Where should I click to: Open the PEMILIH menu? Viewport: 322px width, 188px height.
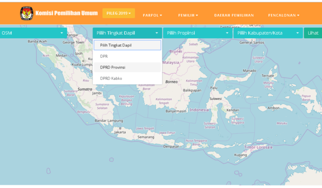click(188, 15)
